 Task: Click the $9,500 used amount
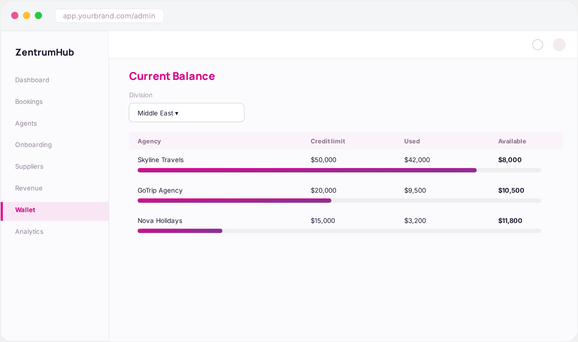coord(415,190)
